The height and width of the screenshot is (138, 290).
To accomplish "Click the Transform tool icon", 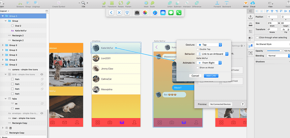I will point(112,3).
